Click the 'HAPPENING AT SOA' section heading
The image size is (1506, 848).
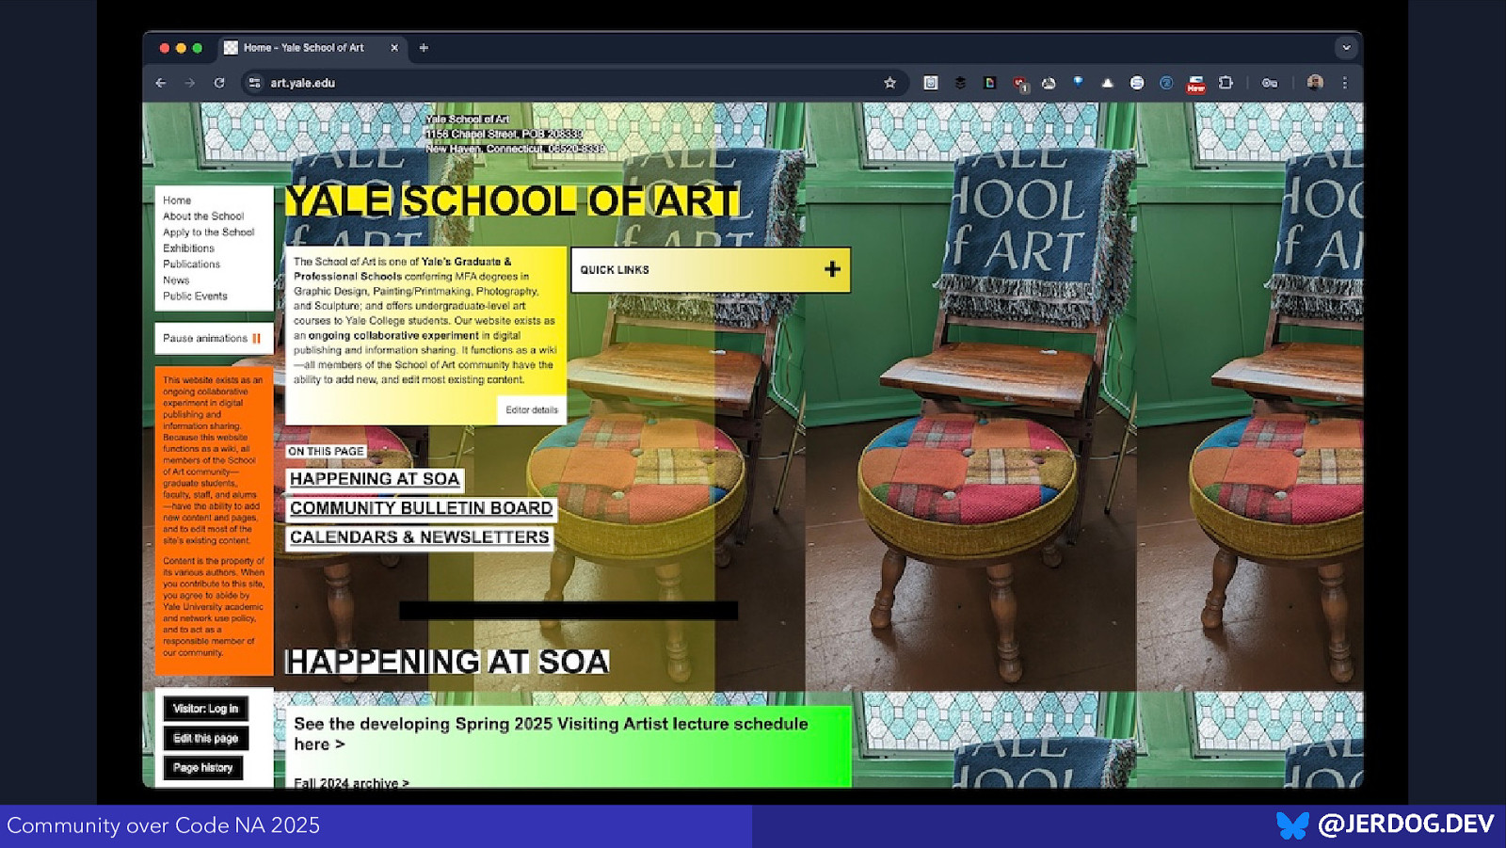pos(447,662)
